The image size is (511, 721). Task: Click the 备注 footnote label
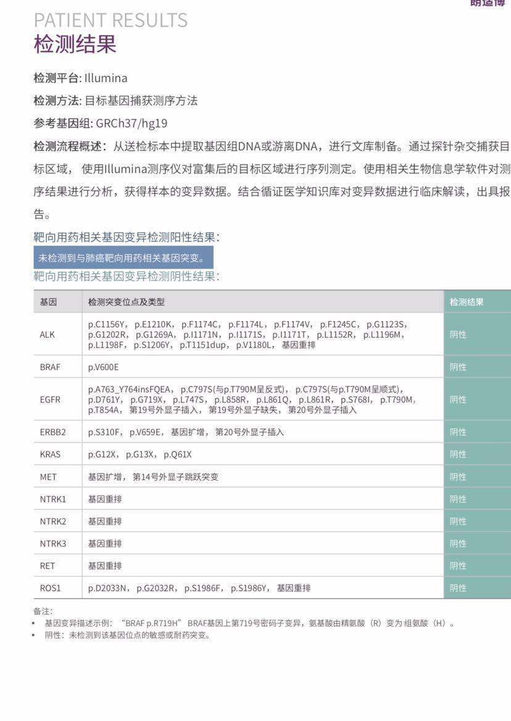43,611
